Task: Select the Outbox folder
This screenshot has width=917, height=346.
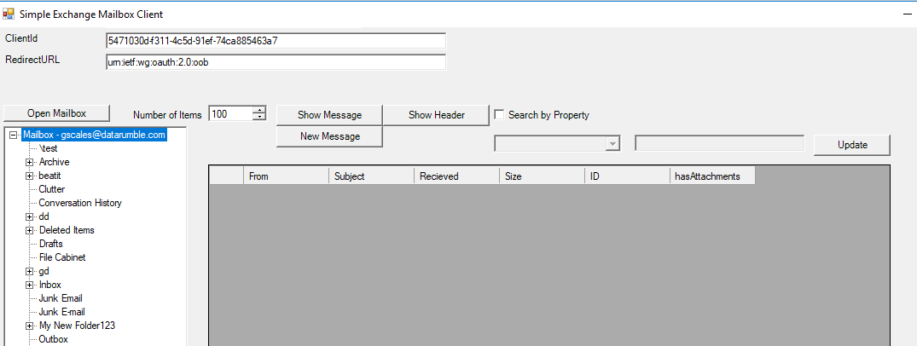Action: point(53,339)
